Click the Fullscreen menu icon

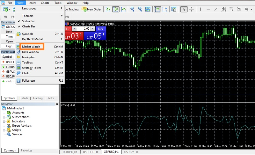(x=18, y=81)
